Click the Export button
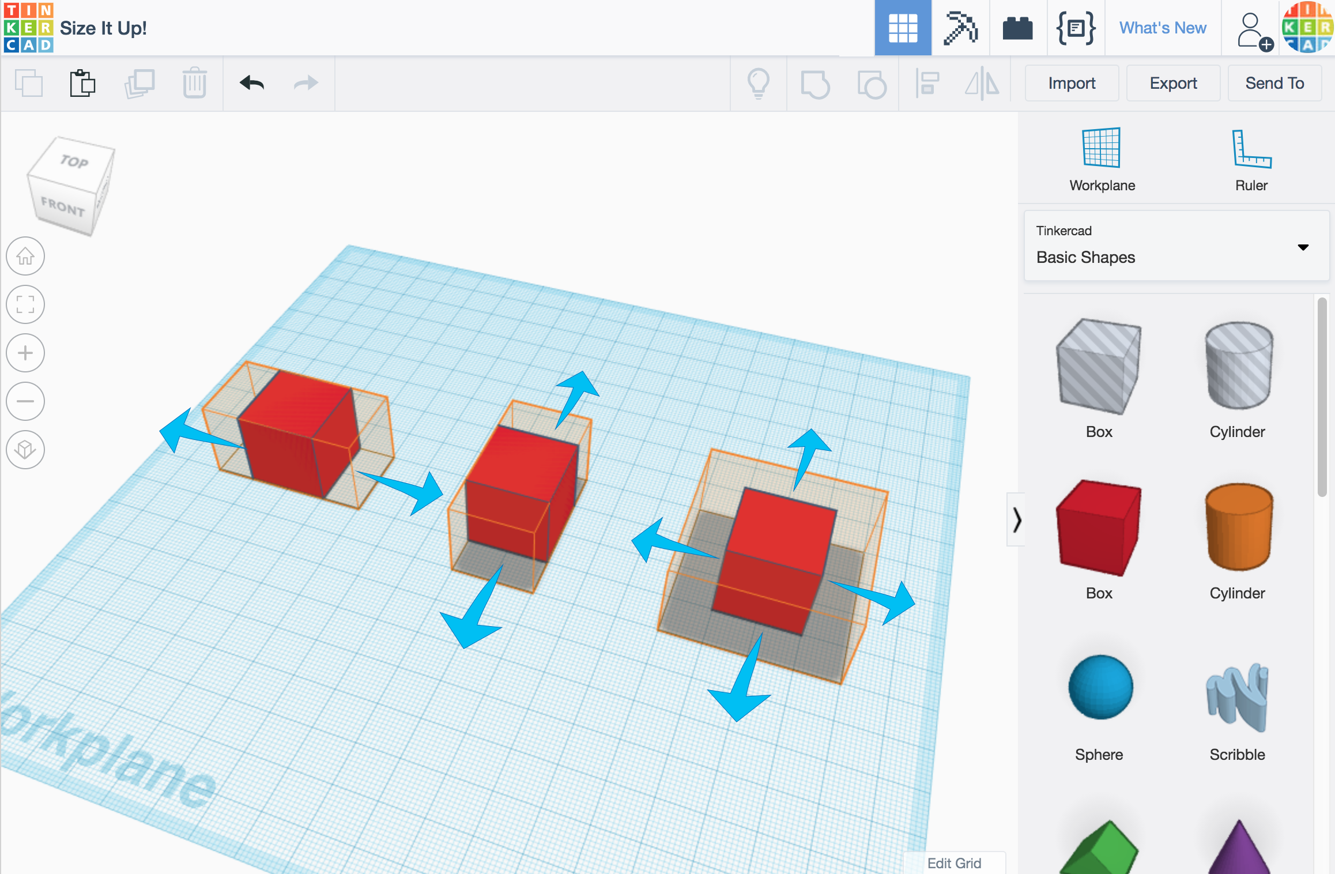 point(1173,83)
